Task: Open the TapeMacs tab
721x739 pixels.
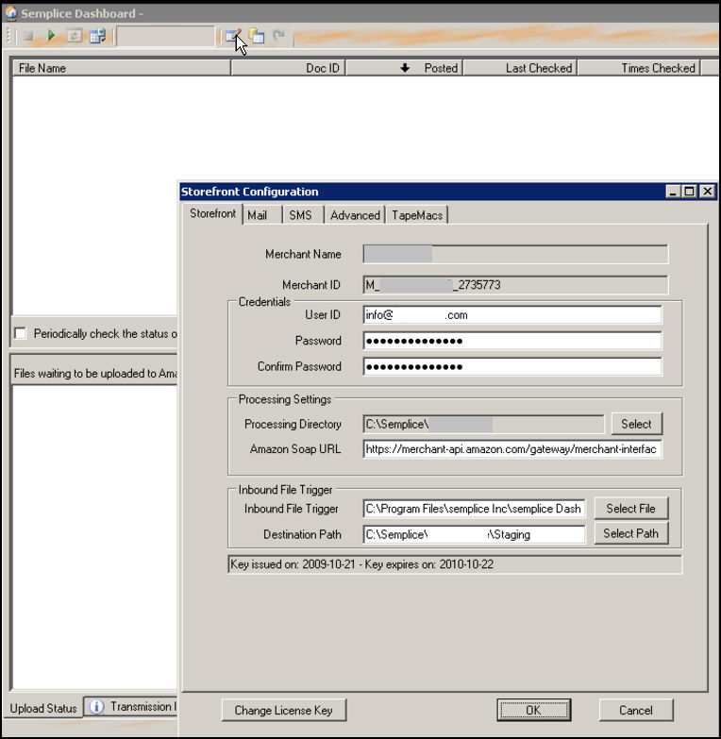Action: coord(417,215)
